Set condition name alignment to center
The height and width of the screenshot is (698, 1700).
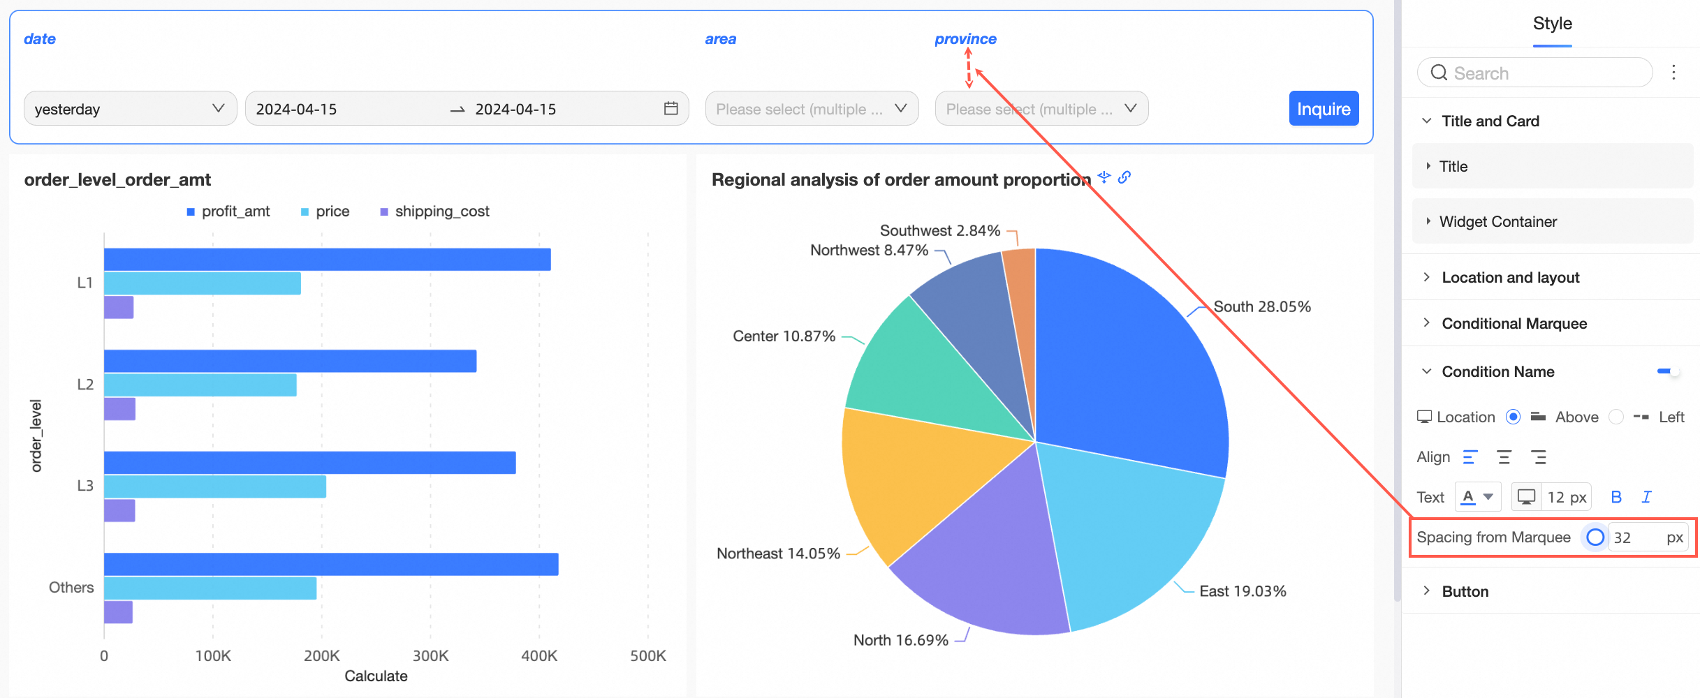click(1504, 457)
